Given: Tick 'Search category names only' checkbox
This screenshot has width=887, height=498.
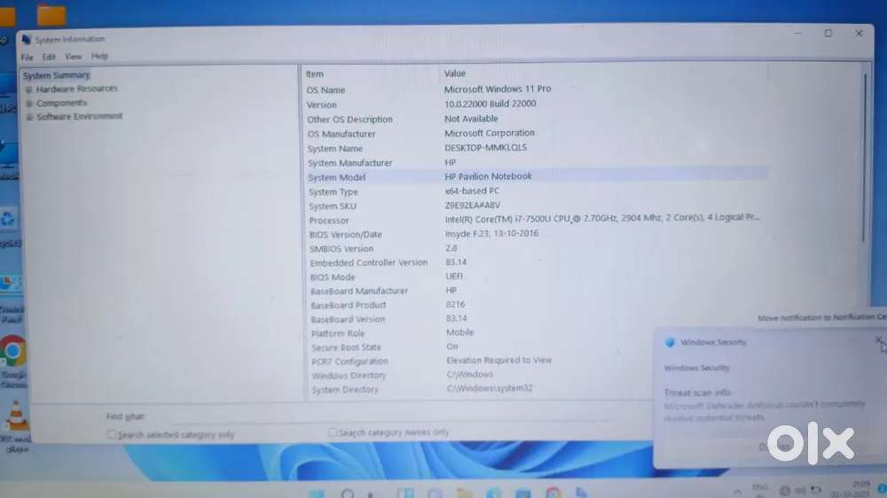Looking at the screenshot, I should (x=333, y=432).
